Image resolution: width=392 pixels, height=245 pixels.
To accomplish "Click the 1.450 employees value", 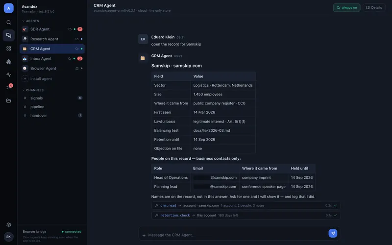I will (208, 94).
